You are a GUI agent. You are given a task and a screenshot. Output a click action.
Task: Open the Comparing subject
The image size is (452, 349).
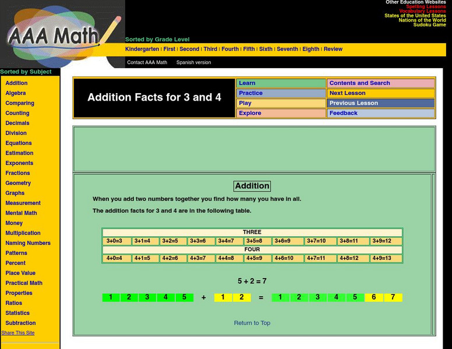click(20, 103)
